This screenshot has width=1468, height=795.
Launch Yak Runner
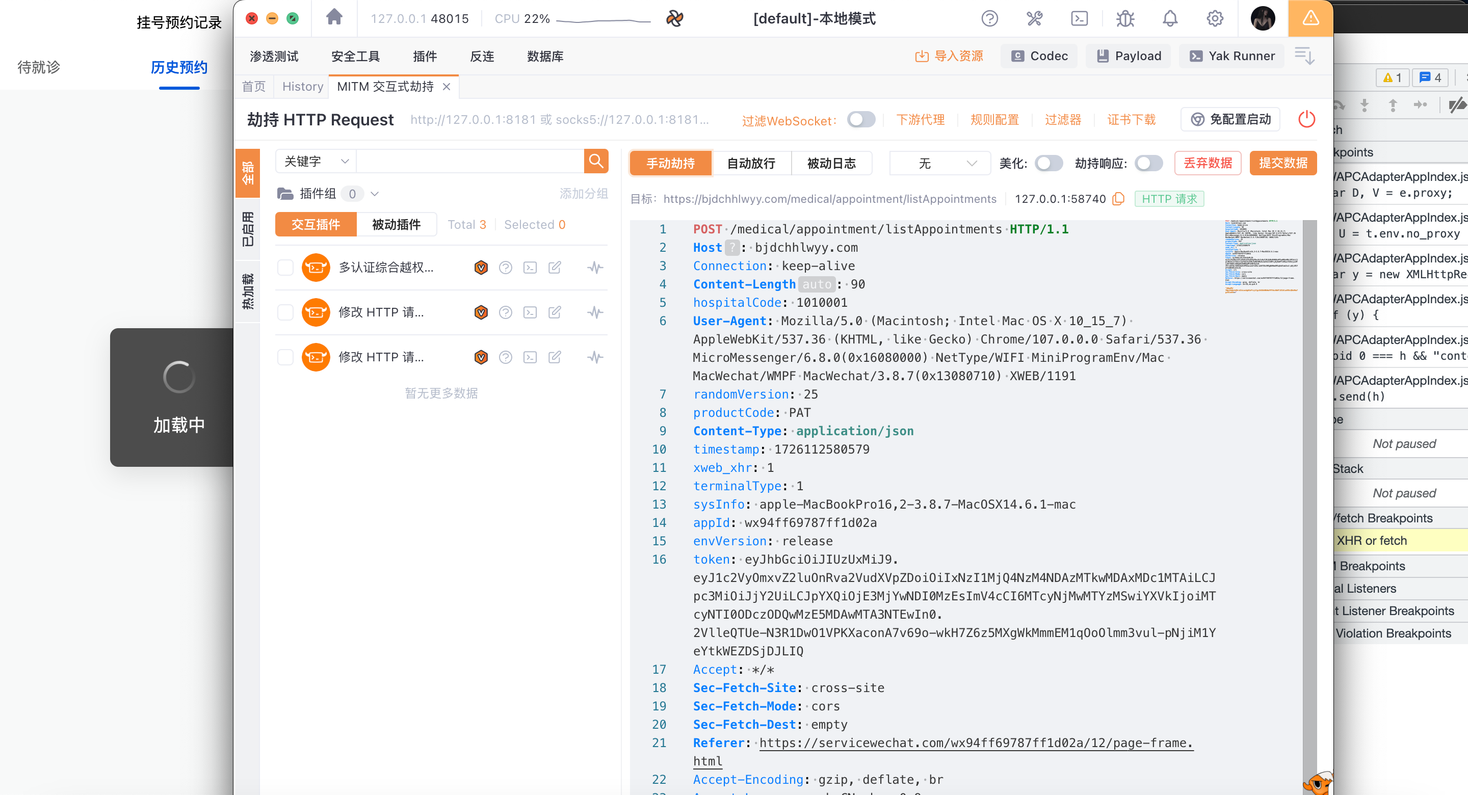[x=1231, y=56]
